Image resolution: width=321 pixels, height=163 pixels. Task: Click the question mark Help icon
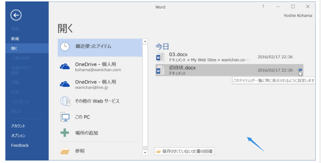coord(263,7)
